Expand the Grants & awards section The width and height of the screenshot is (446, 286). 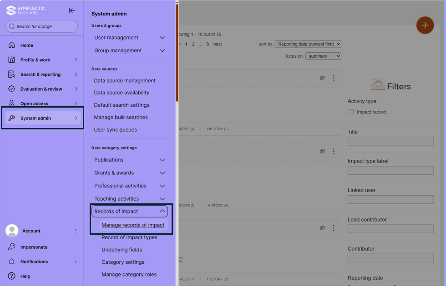(130, 173)
